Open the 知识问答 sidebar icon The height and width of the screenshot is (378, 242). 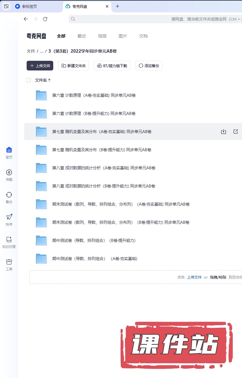(9, 240)
